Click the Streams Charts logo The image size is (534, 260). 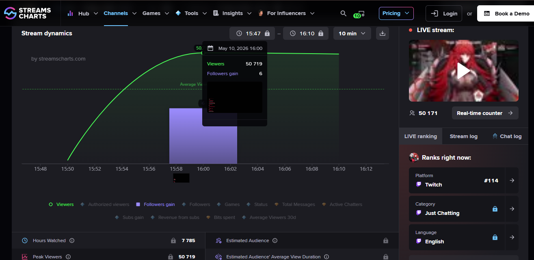[28, 13]
